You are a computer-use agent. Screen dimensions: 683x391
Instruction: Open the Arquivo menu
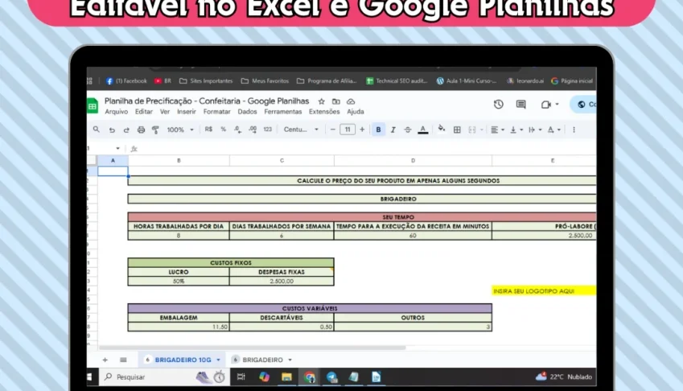(x=117, y=112)
